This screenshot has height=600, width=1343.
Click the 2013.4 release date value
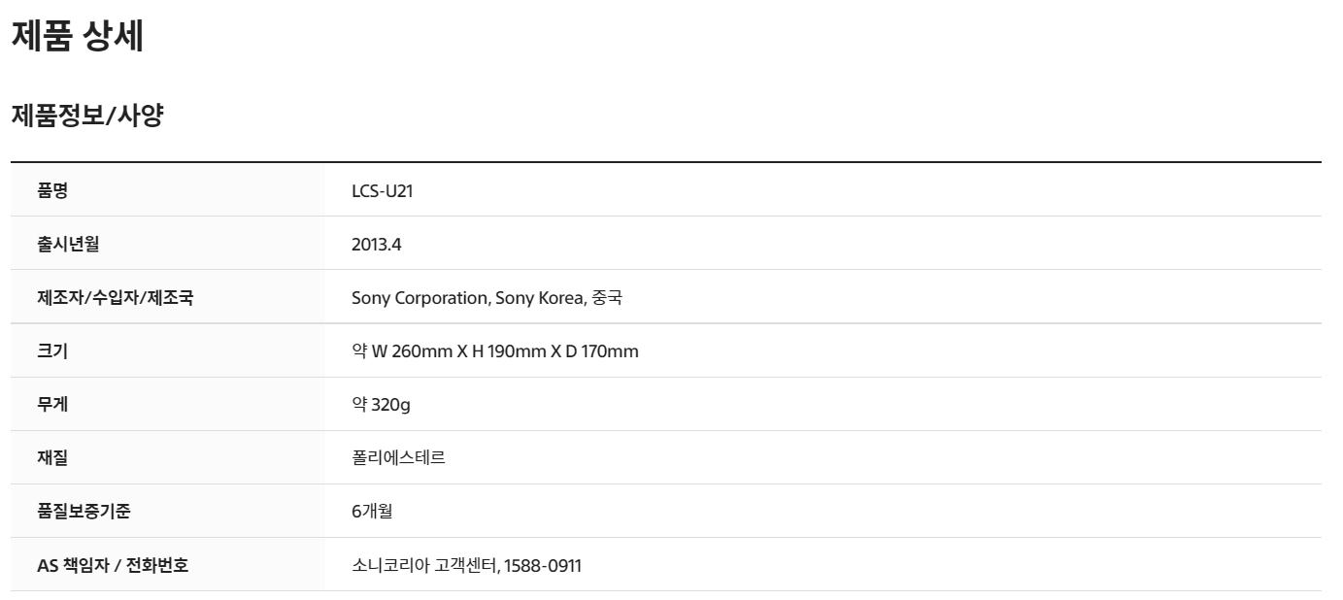(x=376, y=244)
